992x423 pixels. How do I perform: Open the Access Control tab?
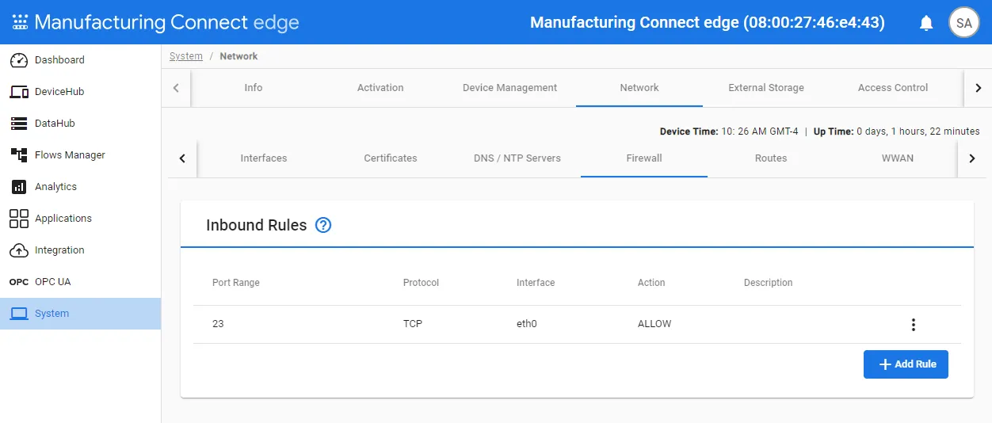tap(893, 88)
